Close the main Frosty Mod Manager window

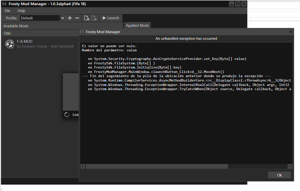tap(244, 4)
